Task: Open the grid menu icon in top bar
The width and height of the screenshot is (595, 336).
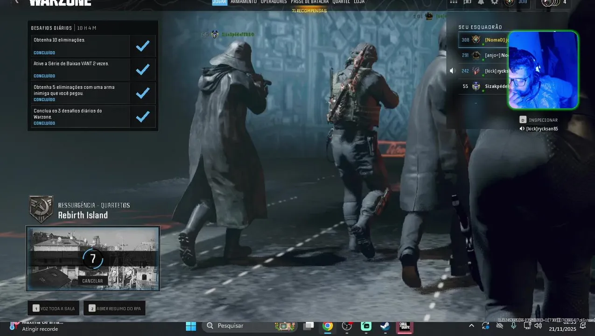Action: coord(454,2)
